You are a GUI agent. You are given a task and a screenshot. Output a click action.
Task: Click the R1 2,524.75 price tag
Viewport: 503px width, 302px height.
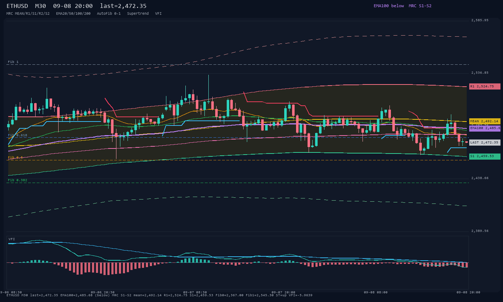coord(485,86)
